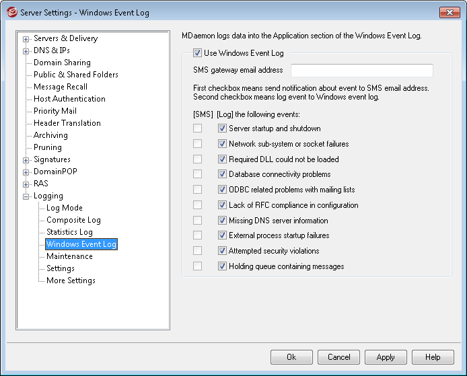This screenshot has height=376, width=467.
Task: Collapse the Logging tree node
Action: tap(26, 196)
